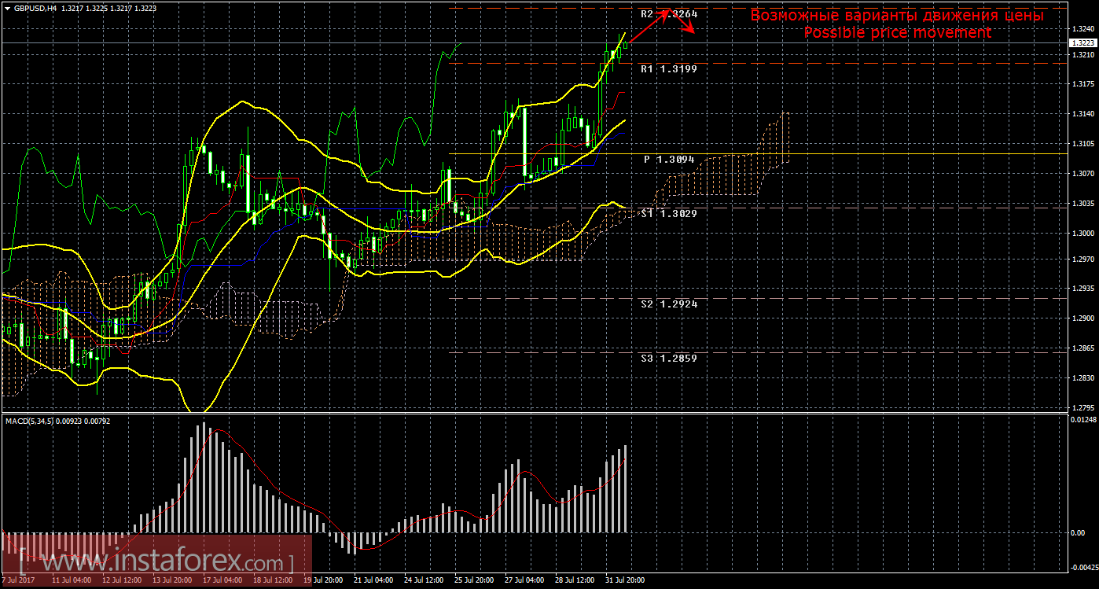Select the upward red forecast arrow
The height and width of the screenshot is (589, 1099).
pyautogui.click(x=649, y=25)
